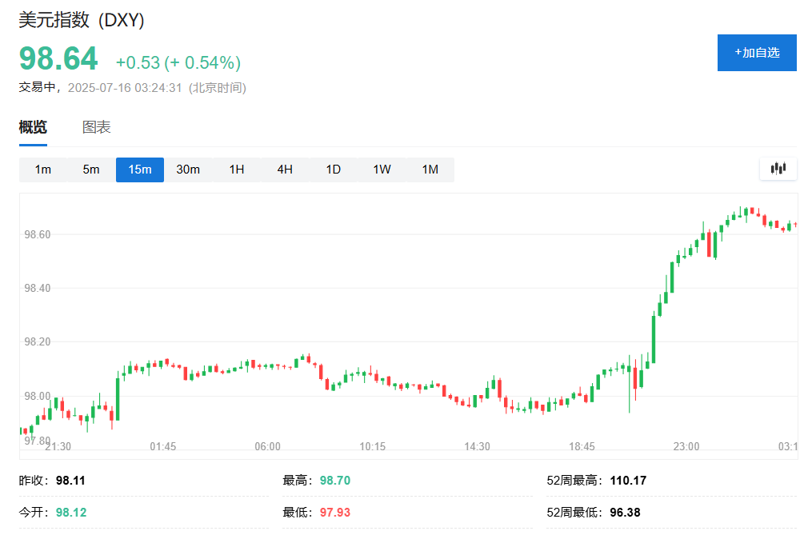Select the 概览 tab
This screenshot has width=808, height=535.
point(33,126)
